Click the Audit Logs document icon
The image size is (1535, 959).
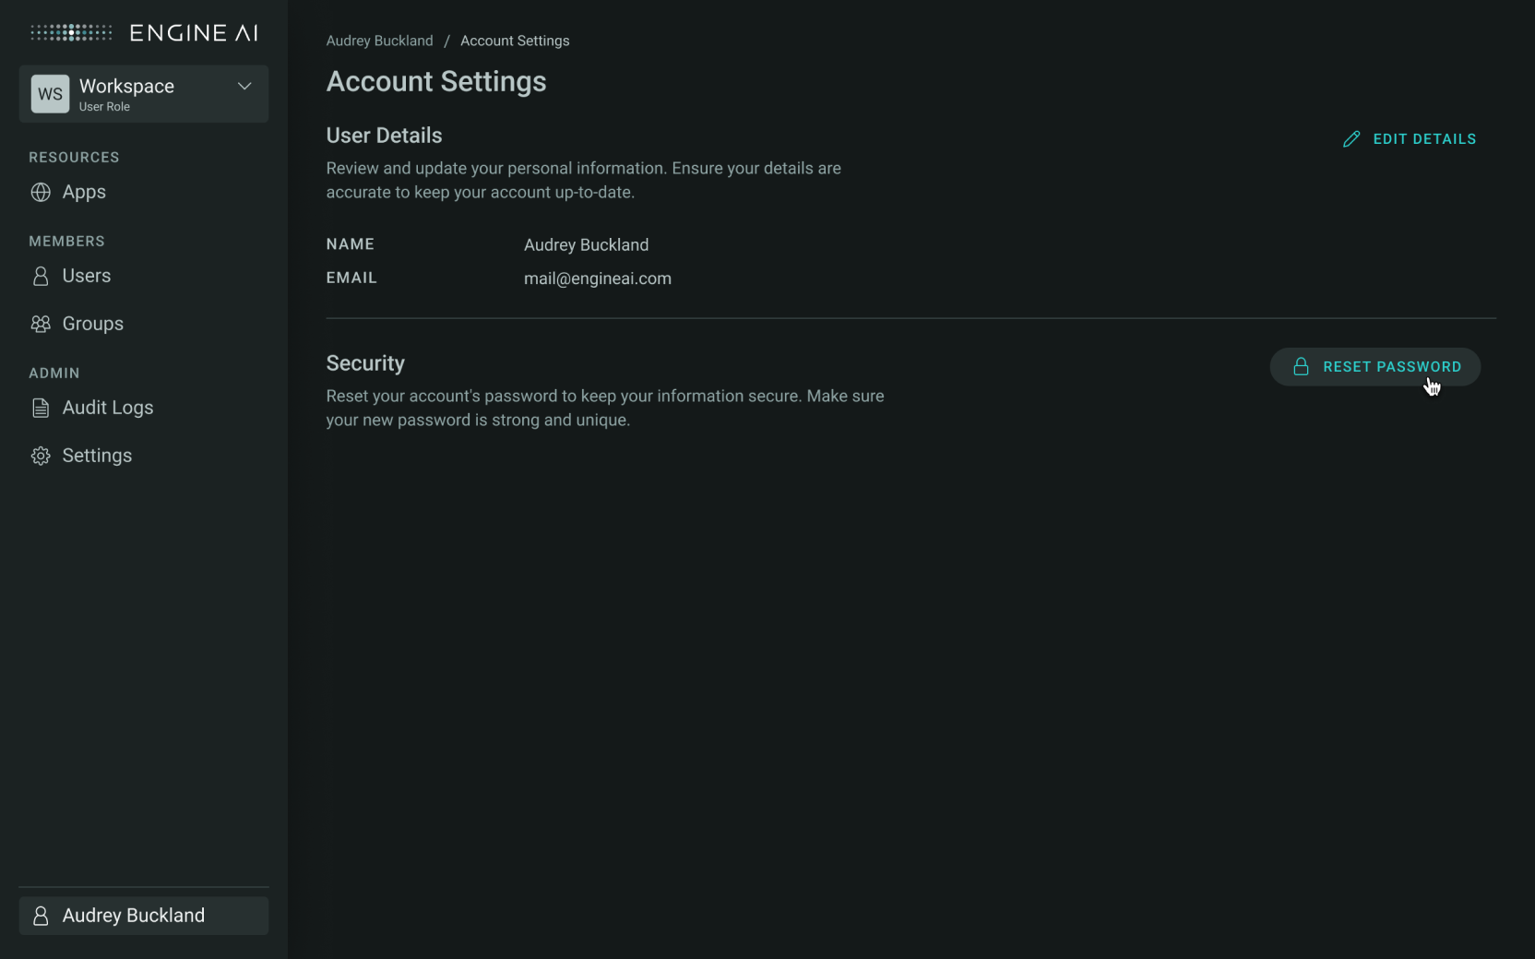(x=41, y=408)
